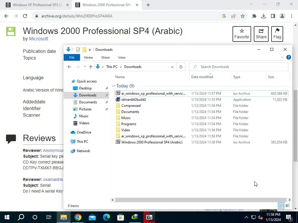Open the Microsoft author link
Viewport: 298px width, 223px height.
click(38, 39)
